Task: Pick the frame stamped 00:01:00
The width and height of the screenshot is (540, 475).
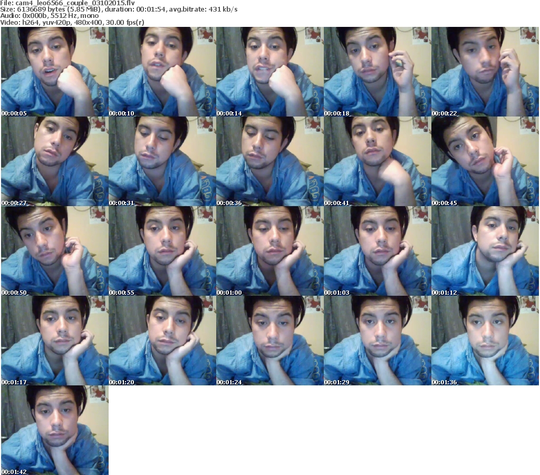Action: 269,251
